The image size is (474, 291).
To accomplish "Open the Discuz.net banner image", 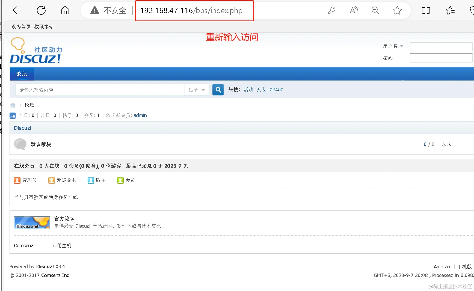I will pos(32,223).
